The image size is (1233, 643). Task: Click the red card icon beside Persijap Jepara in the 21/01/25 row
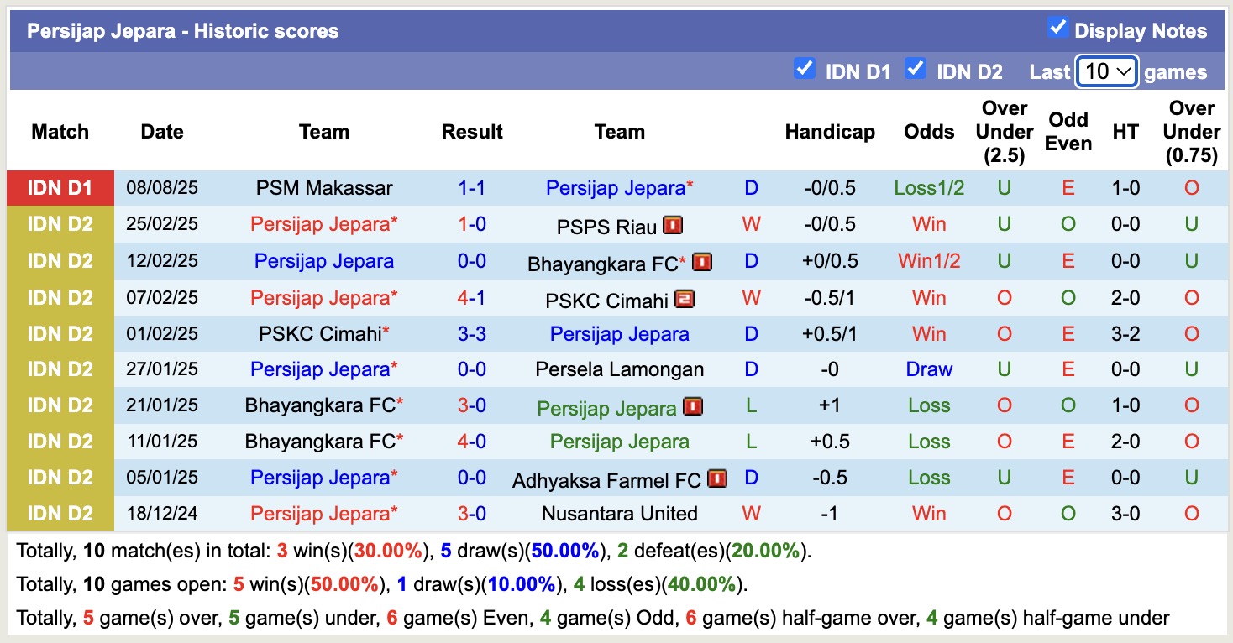click(x=692, y=407)
